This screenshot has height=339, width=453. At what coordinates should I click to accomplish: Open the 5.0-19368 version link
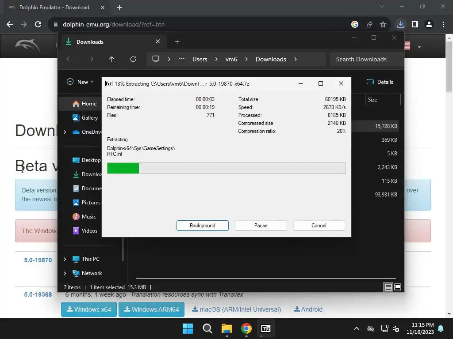pos(38,294)
